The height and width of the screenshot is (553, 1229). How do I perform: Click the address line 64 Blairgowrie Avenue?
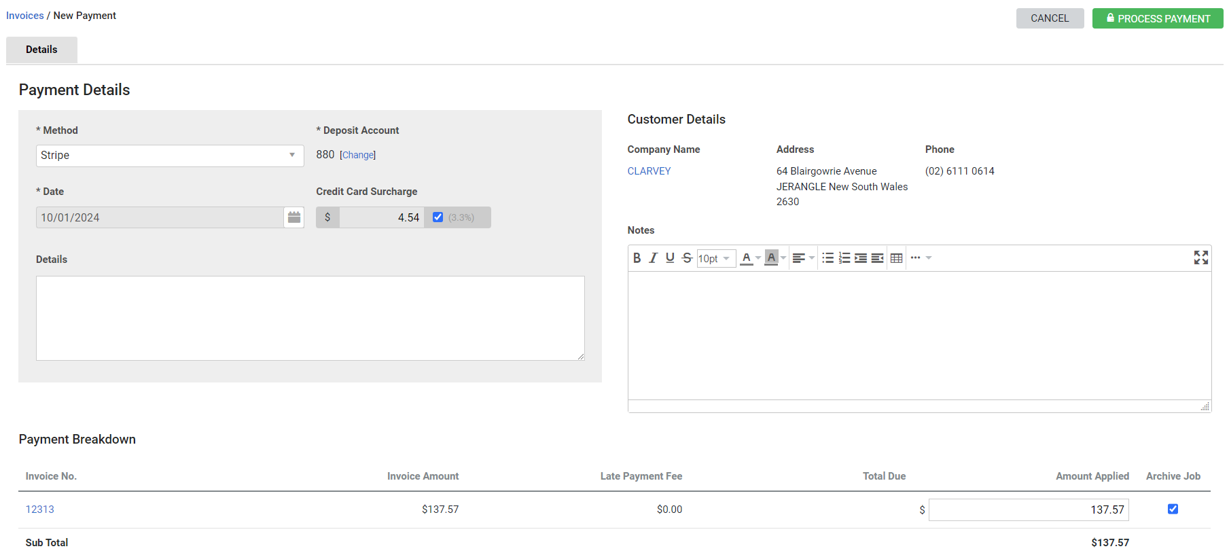(x=826, y=171)
